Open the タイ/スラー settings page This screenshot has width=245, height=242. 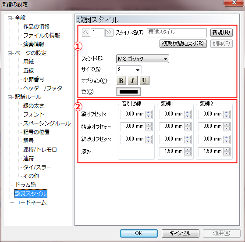point(37,167)
